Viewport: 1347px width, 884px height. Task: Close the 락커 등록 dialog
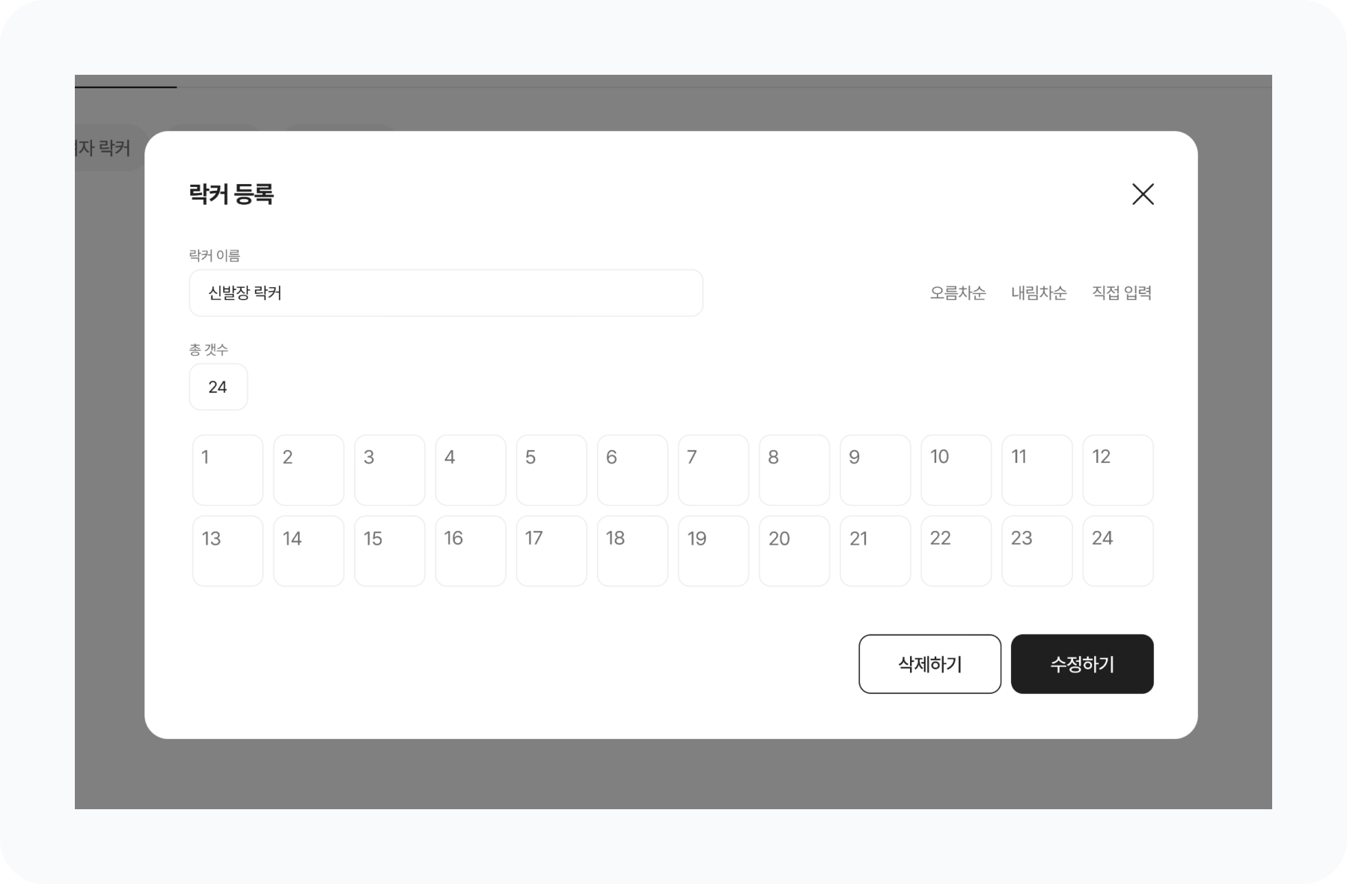click(x=1143, y=194)
